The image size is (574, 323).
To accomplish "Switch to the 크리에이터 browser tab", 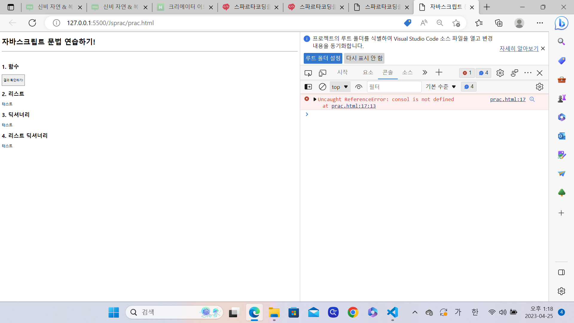I will tap(185, 7).
